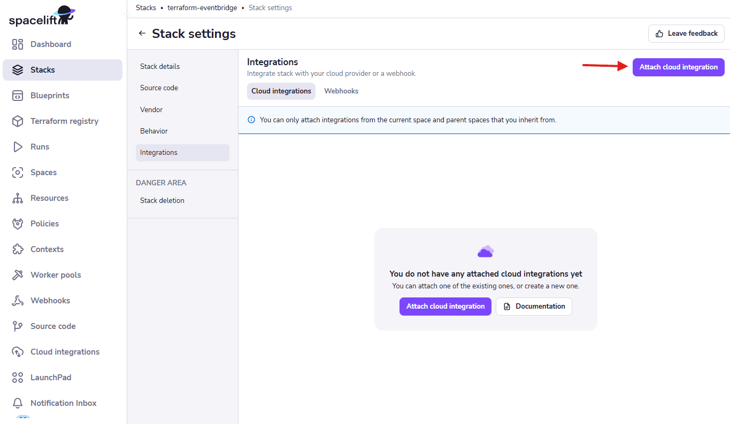Image resolution: width=730 pixels, height=424 pixels.
Task: Go to Terraform registry
Action: point(63,121)
